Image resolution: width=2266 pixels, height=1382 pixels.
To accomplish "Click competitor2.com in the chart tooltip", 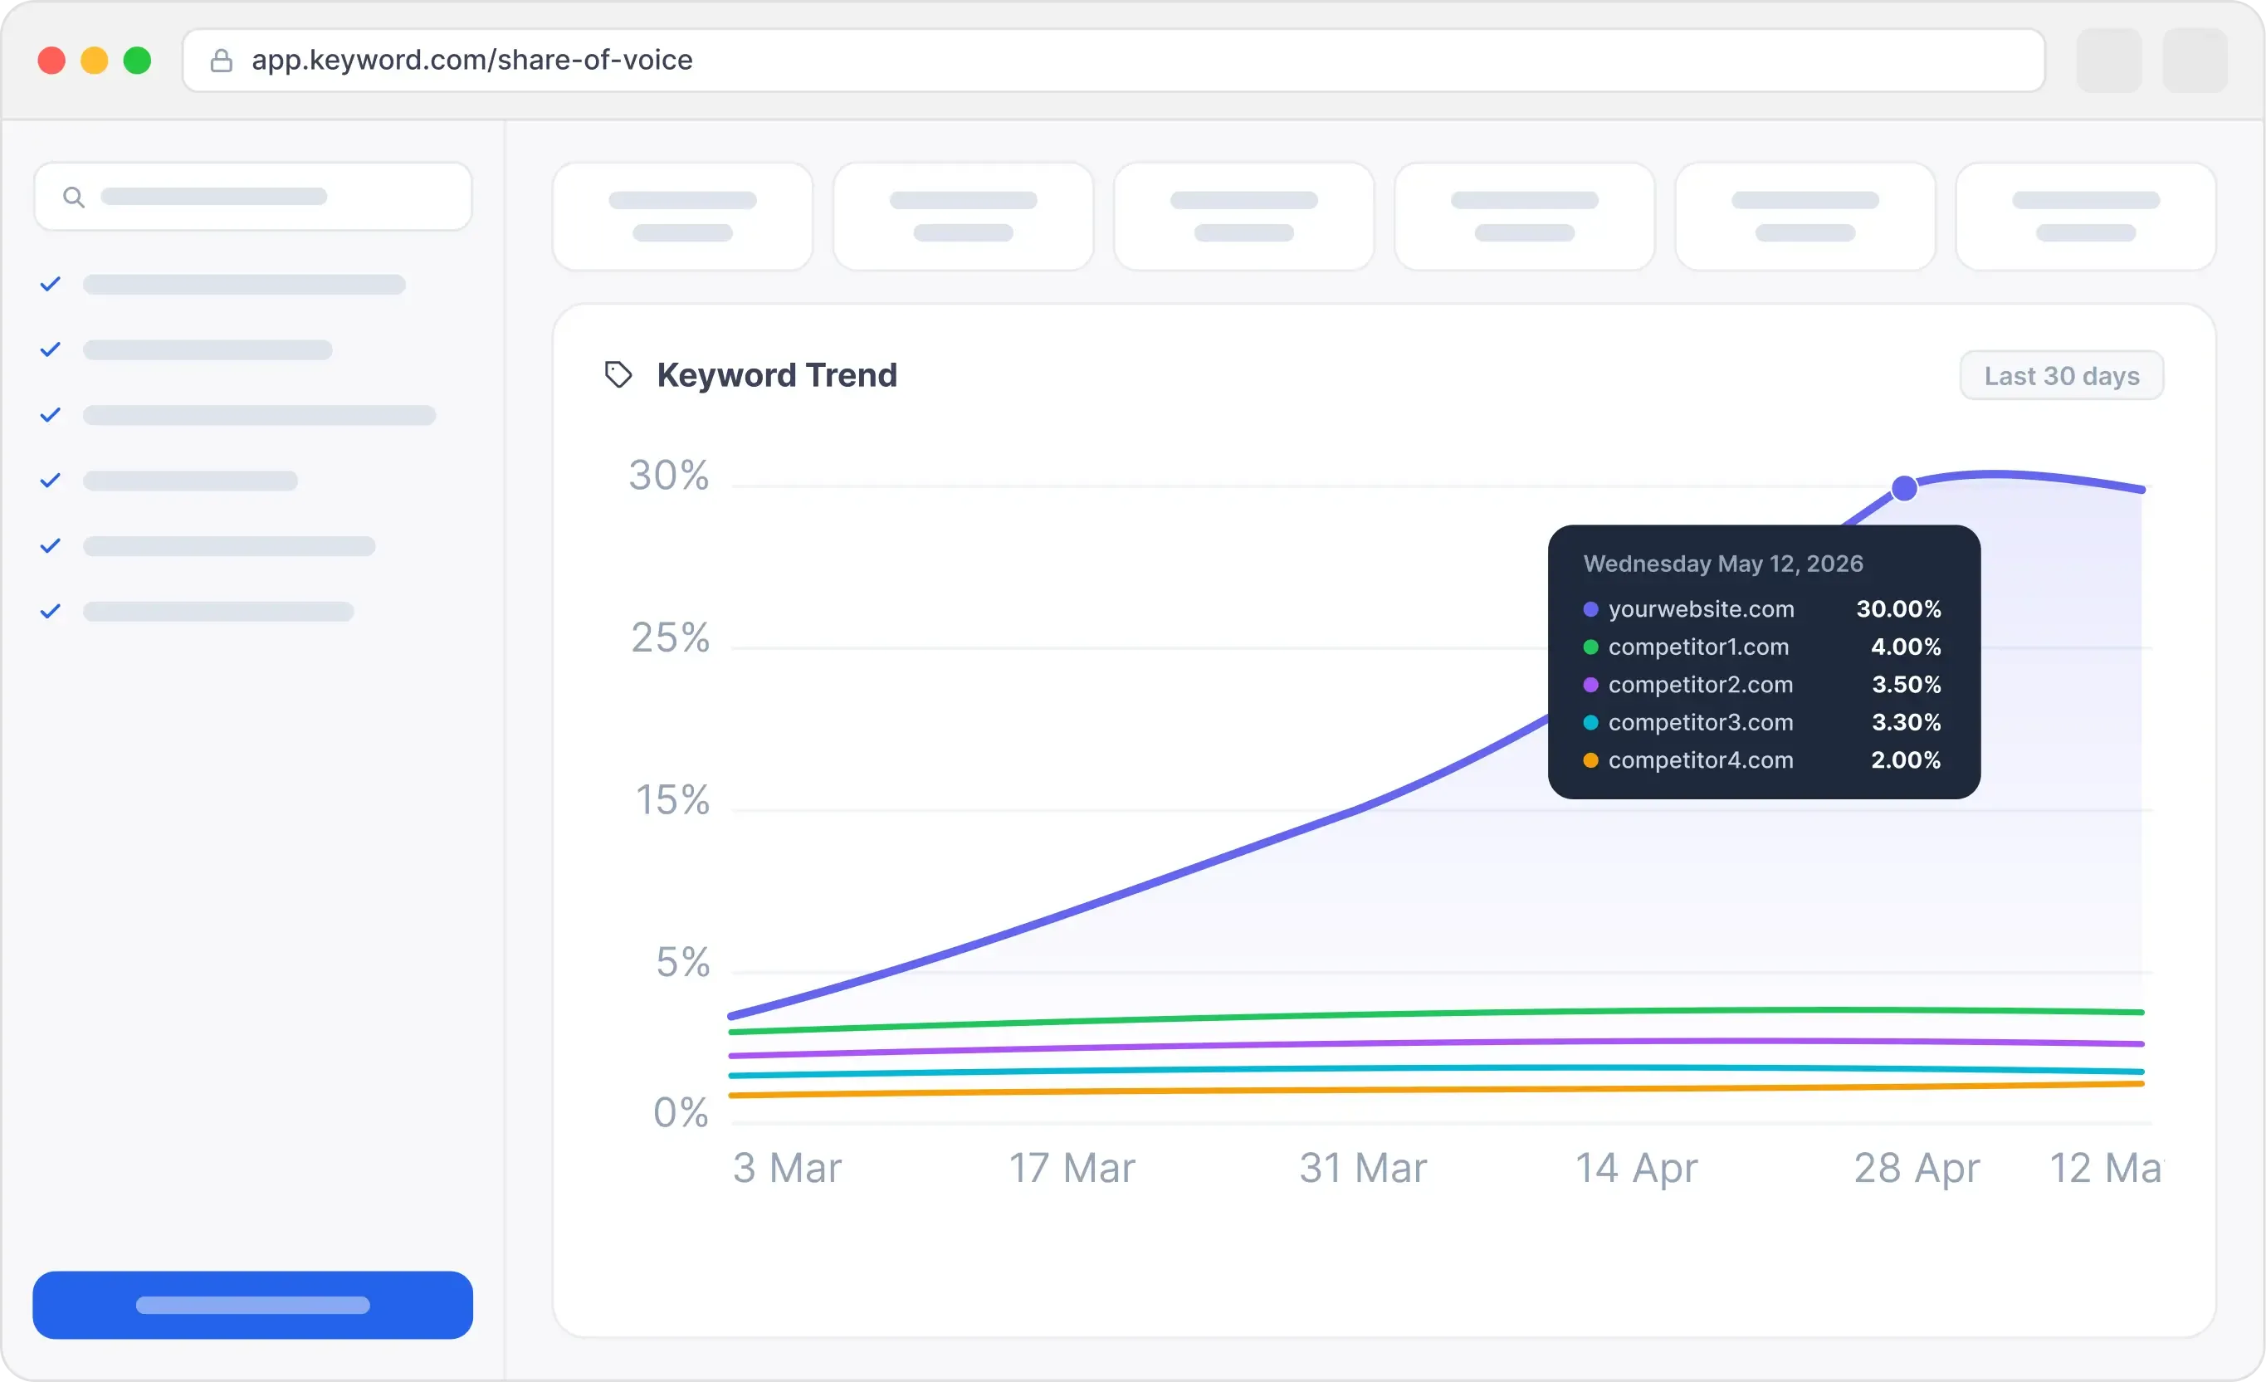I will coord(1700,684).
